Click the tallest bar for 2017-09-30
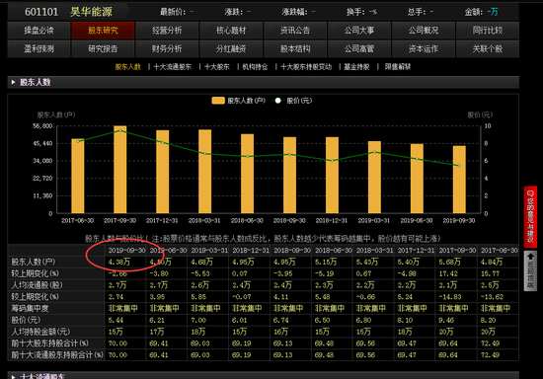This screenshot has height=379, width=543. (x=120, y=170)
